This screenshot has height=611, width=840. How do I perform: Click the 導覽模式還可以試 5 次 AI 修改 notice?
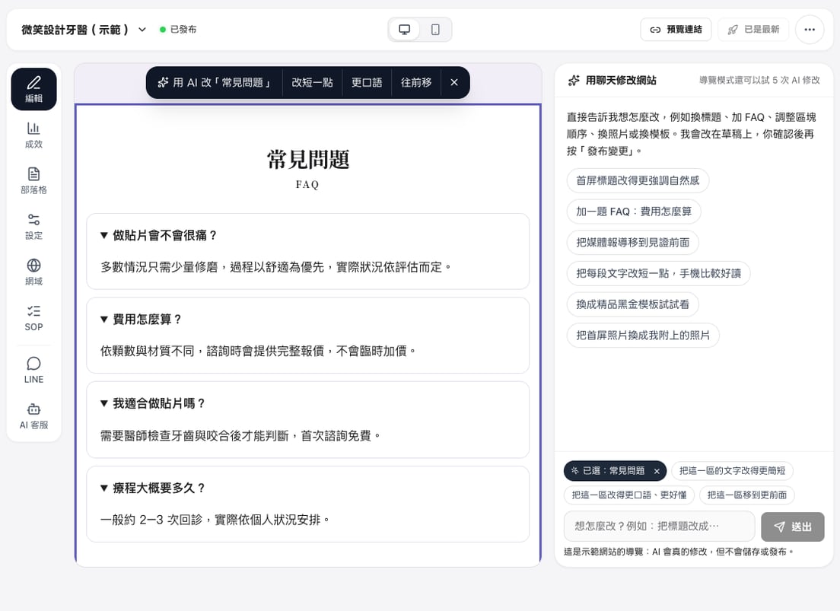pyautogui.click(x=759, y=80)
